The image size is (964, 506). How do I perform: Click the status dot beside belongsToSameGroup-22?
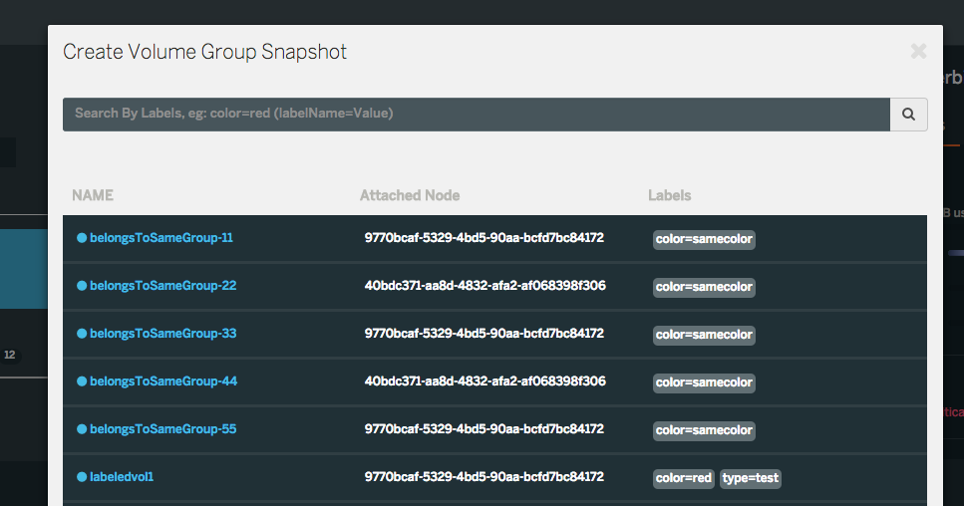82,286
